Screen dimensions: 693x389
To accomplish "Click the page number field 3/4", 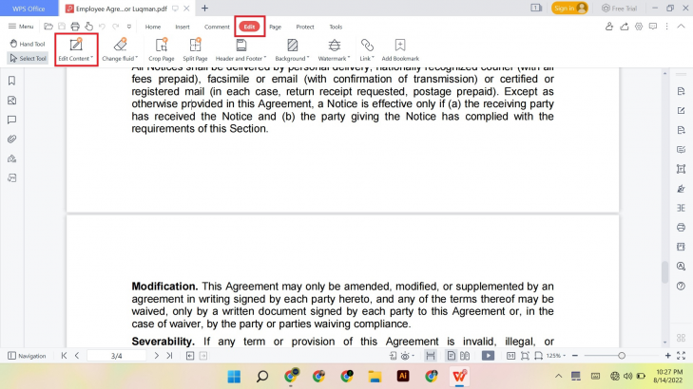I will click(x=117, y=356).
